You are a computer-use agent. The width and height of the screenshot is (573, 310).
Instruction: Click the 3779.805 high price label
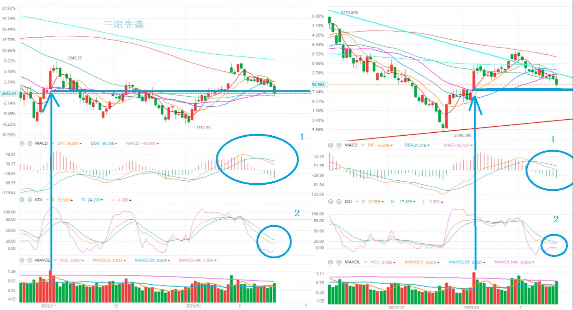pos(349,13)
